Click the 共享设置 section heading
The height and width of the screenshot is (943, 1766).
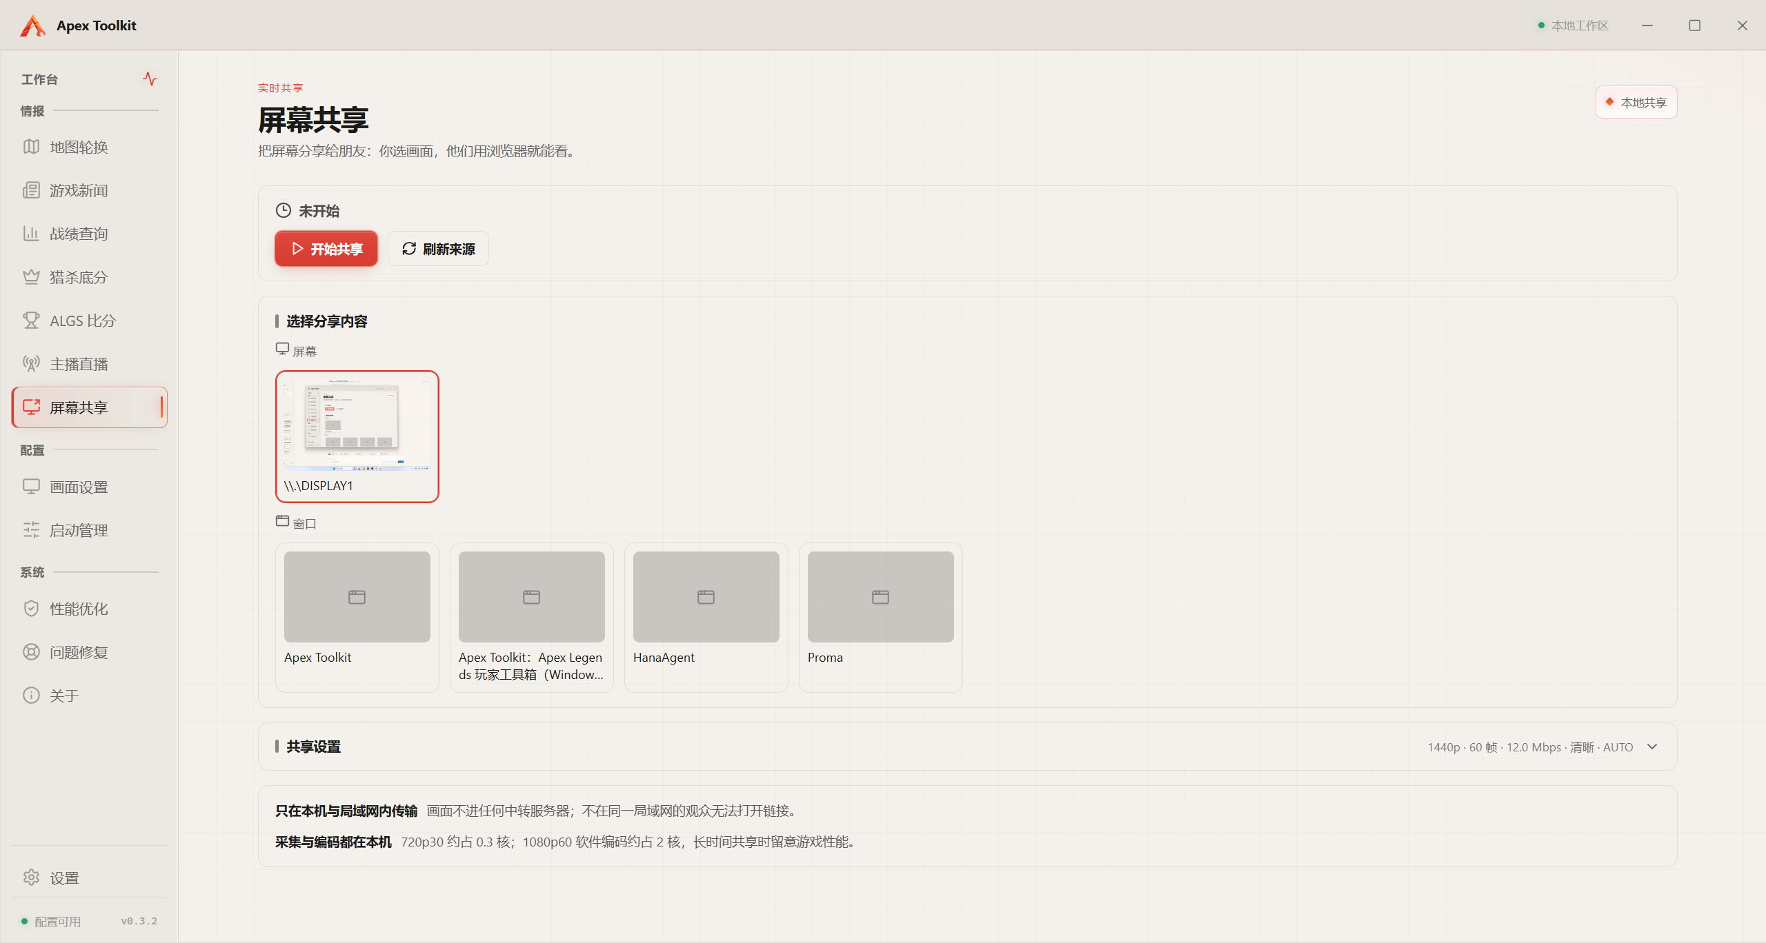coord(314,747)
